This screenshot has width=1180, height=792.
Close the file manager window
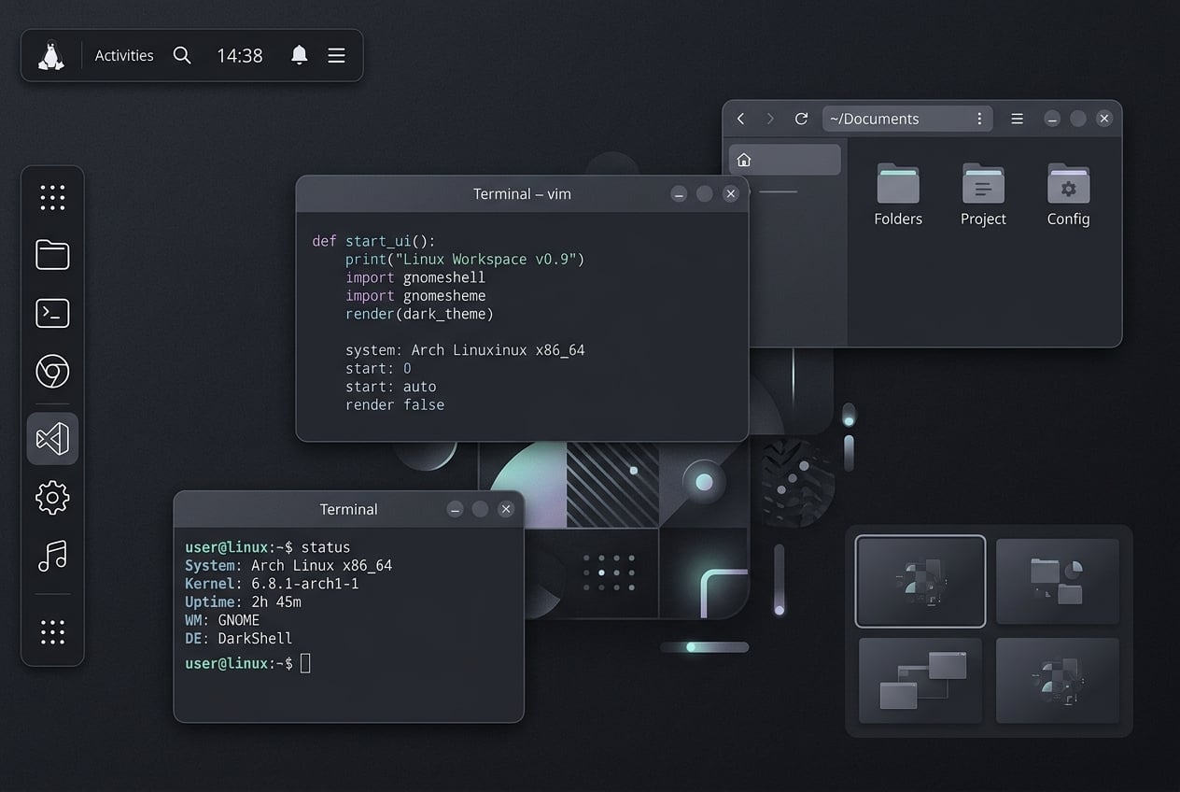pos(1104,119)
